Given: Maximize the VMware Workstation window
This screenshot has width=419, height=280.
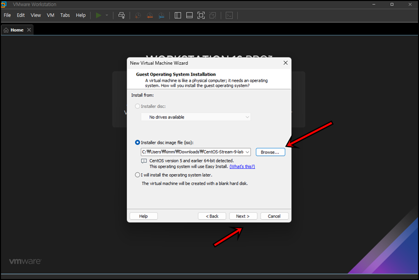Looking at the screenshot, I should pos(392,4).
